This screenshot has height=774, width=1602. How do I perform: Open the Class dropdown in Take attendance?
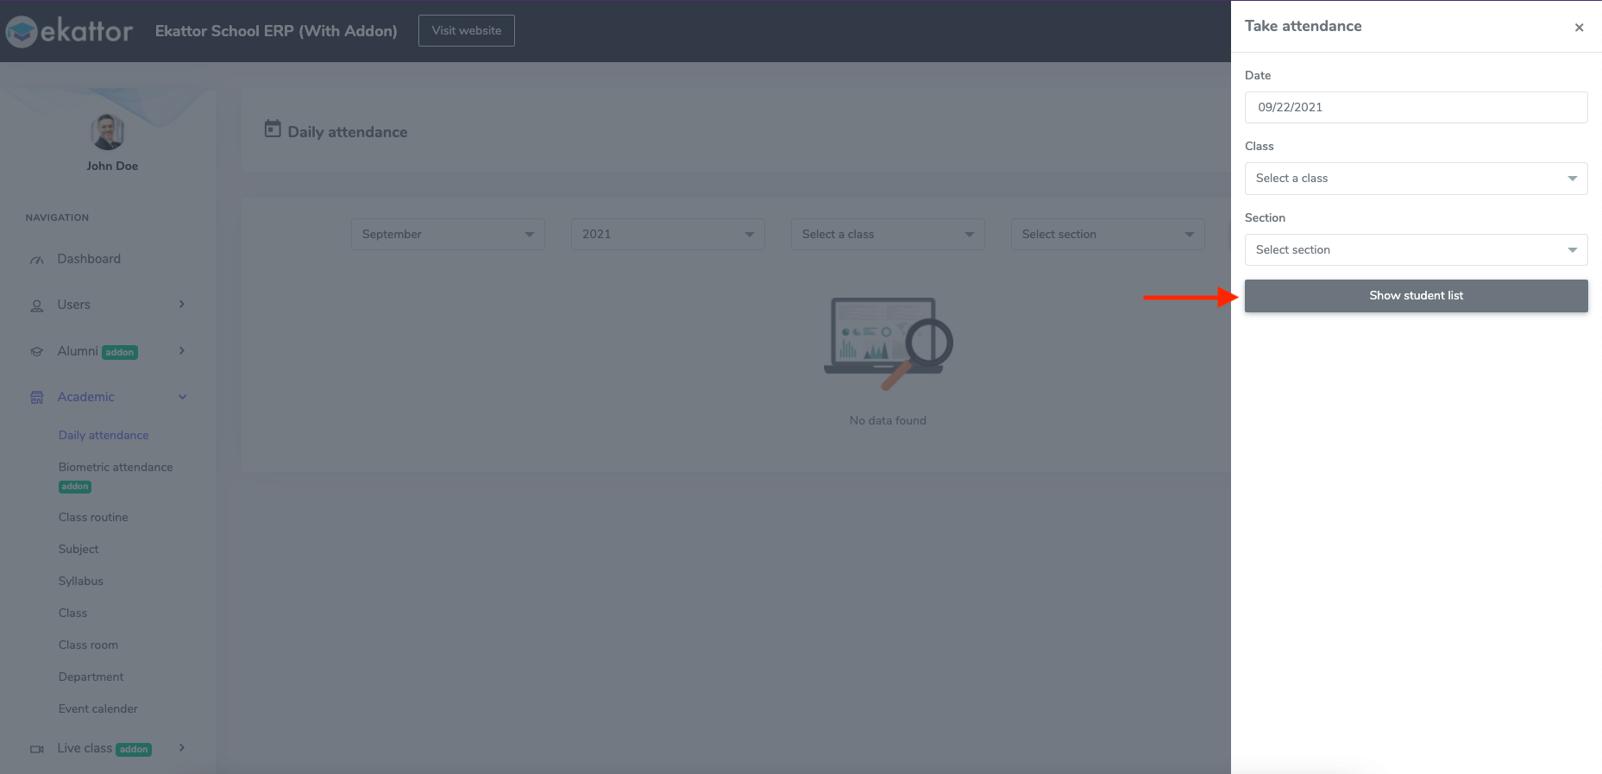point(1416,179)
